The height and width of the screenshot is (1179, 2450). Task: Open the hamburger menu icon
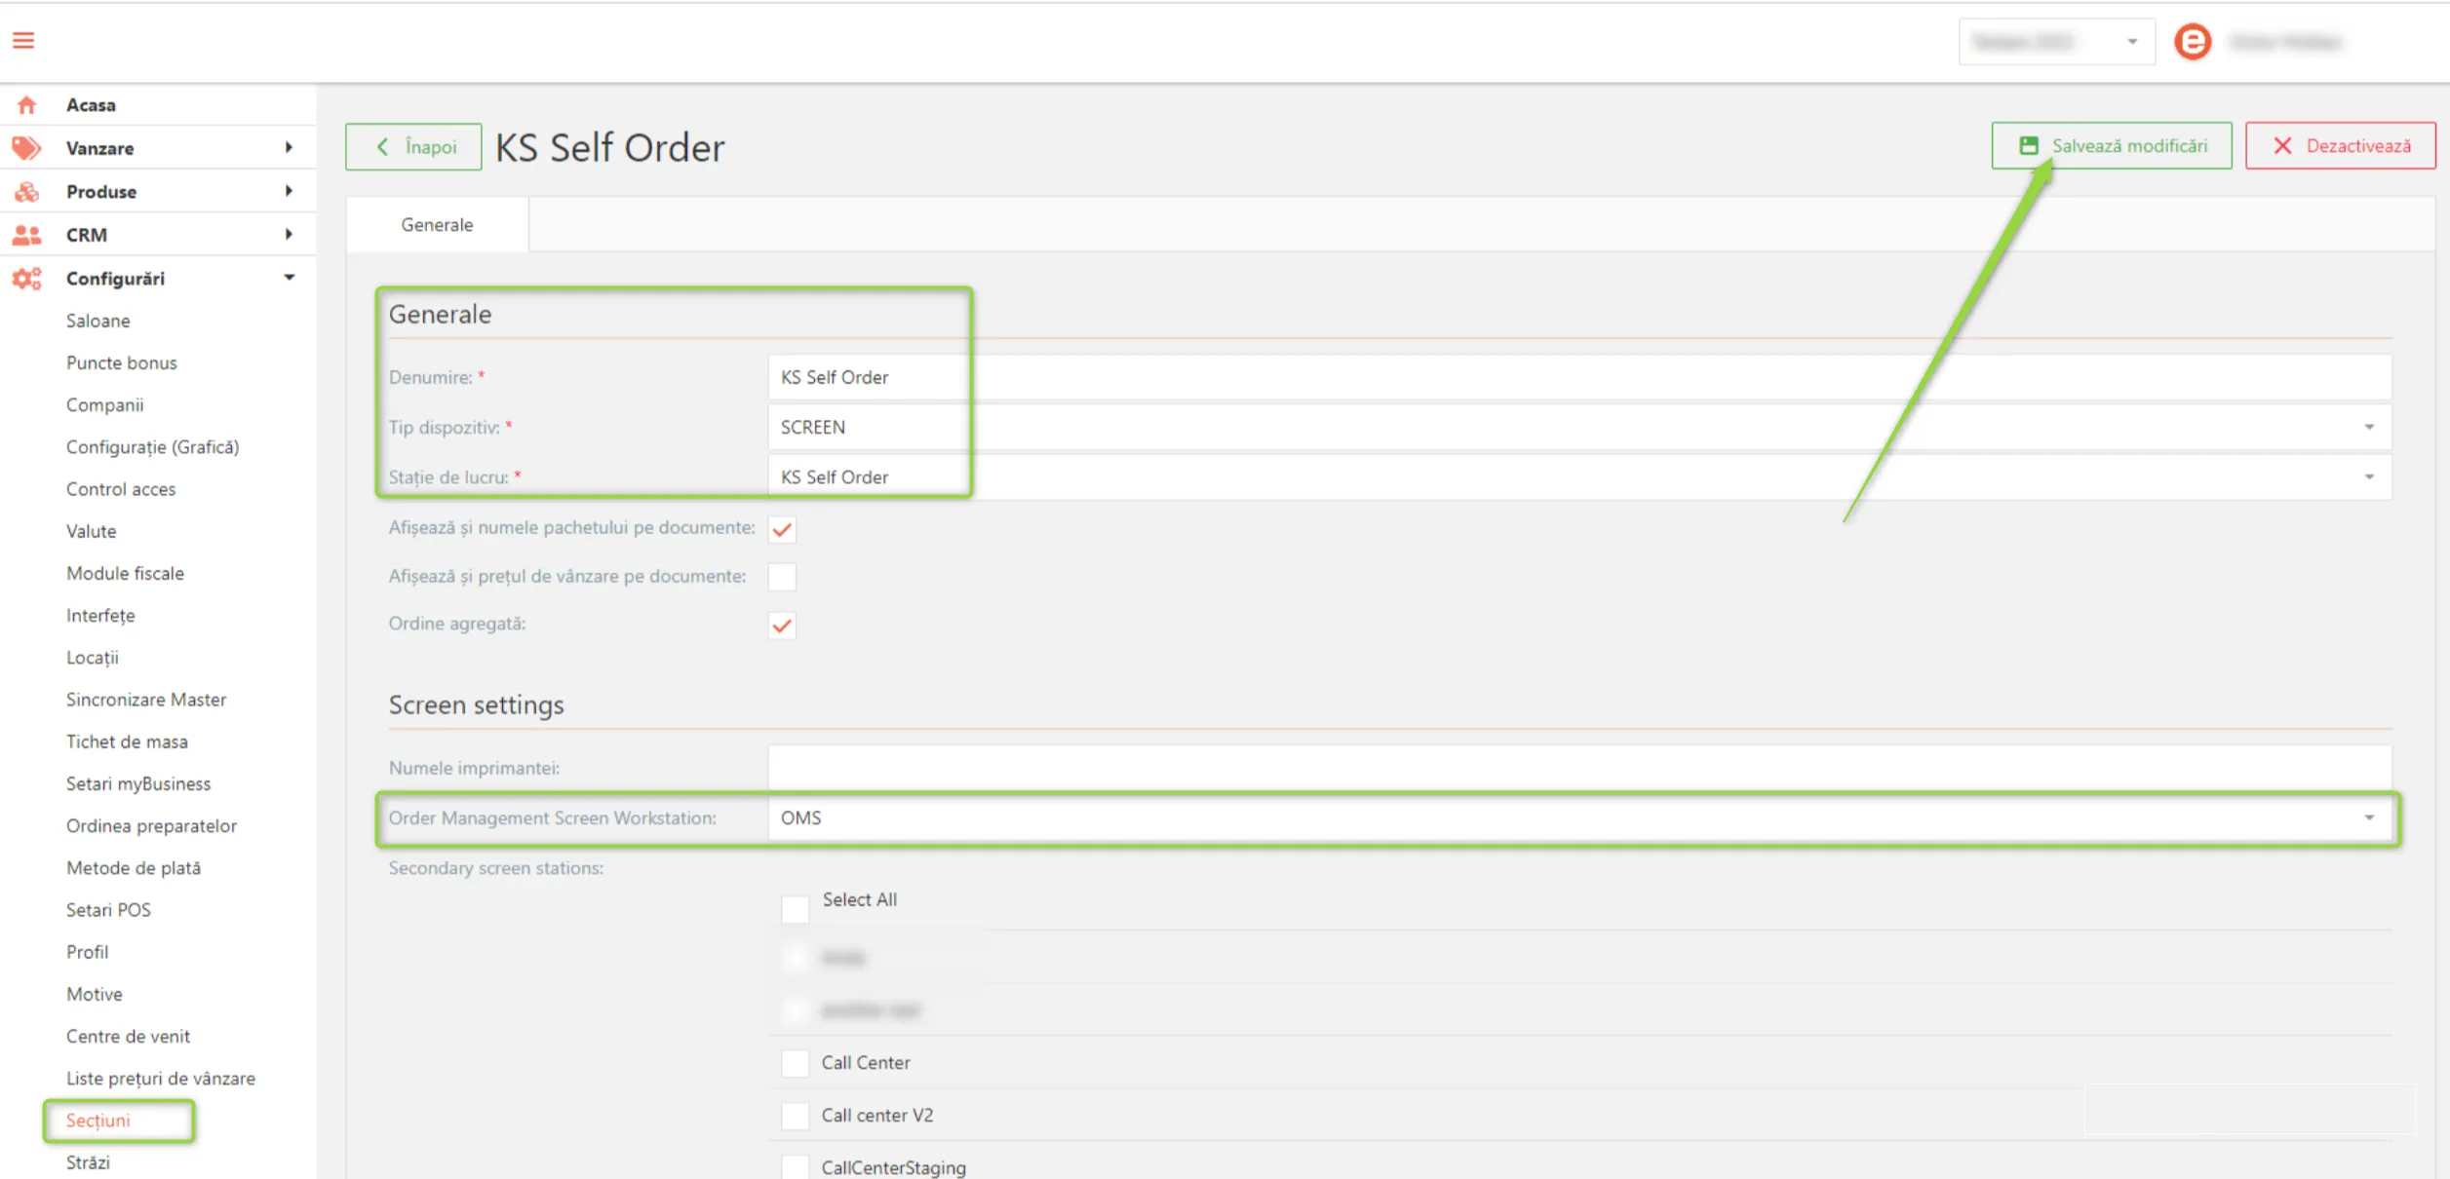pyautogui.click(x=23, y=40)
